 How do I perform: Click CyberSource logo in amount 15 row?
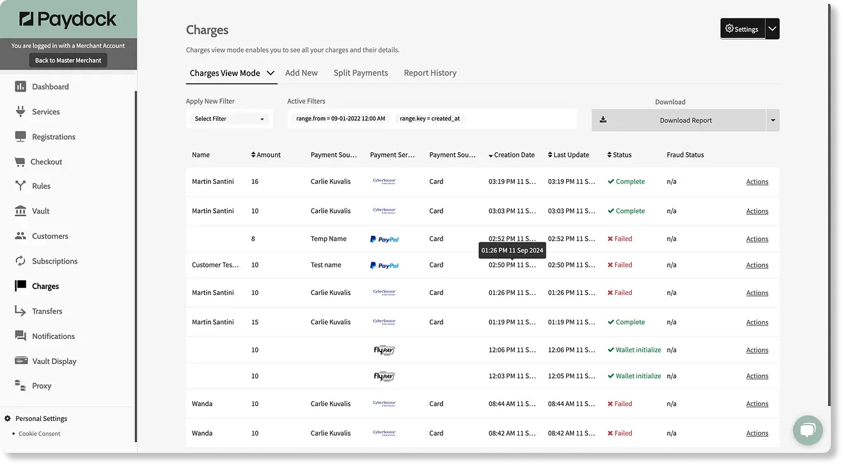(x=384, y=322)
